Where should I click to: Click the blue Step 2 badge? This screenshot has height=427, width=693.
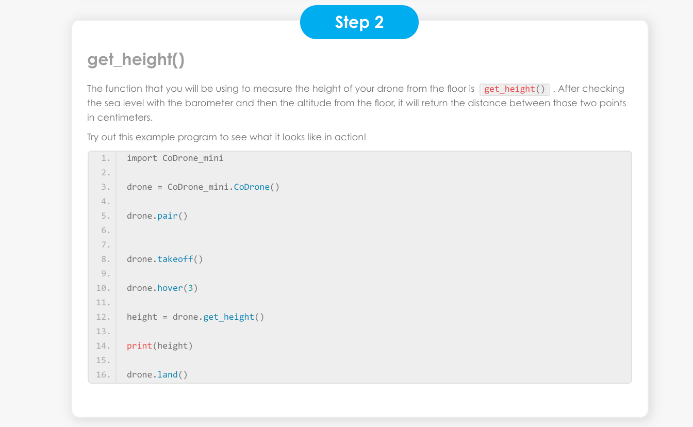click(x=359, y=22)
